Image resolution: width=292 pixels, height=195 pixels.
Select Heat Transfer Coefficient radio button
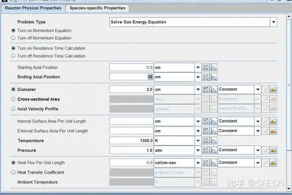13,172
